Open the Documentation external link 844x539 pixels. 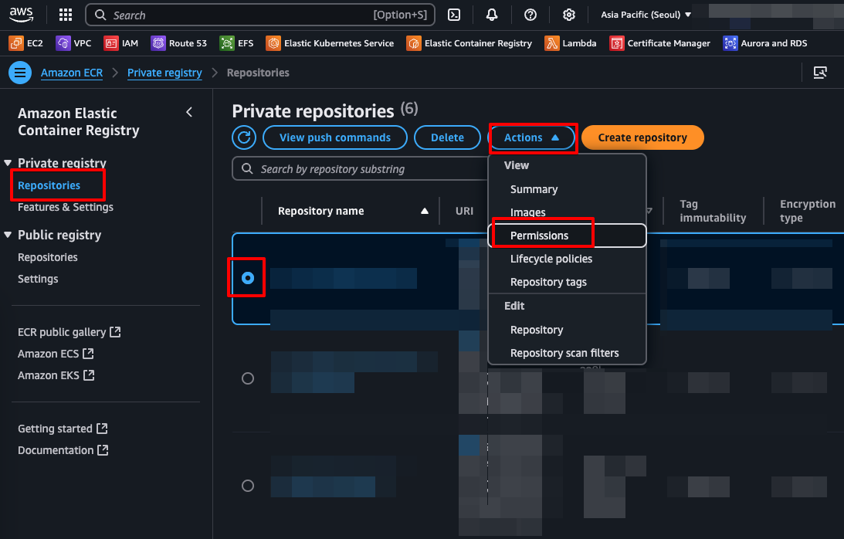coord(63,450)
